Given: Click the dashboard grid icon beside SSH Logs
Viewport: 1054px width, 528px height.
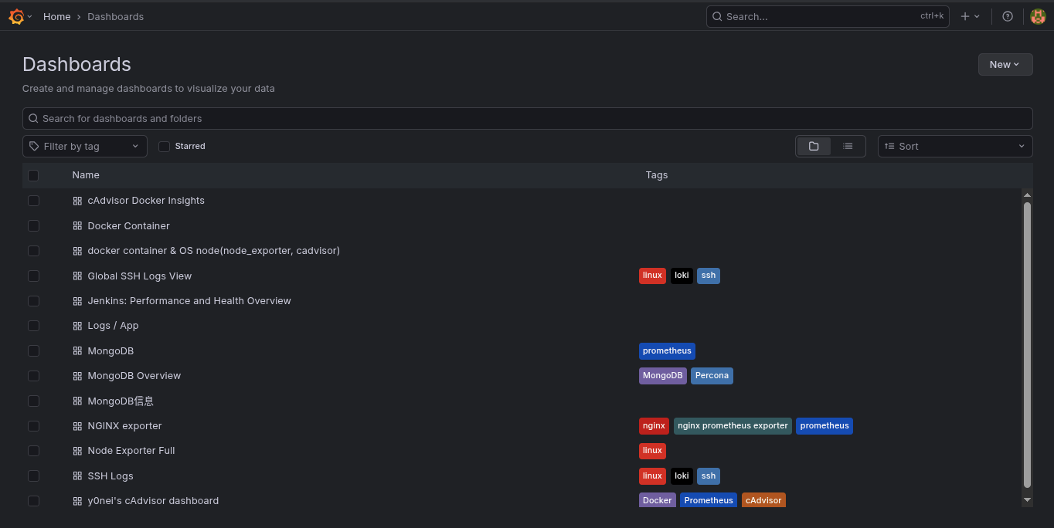Looking at the screenshot, I should (x=77, y=476).
